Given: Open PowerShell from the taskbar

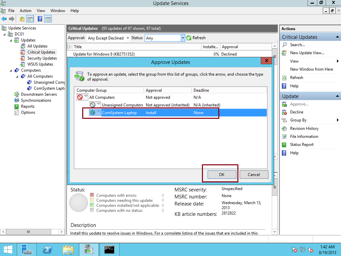Looking at the screenshot, I should pos(47,249).
